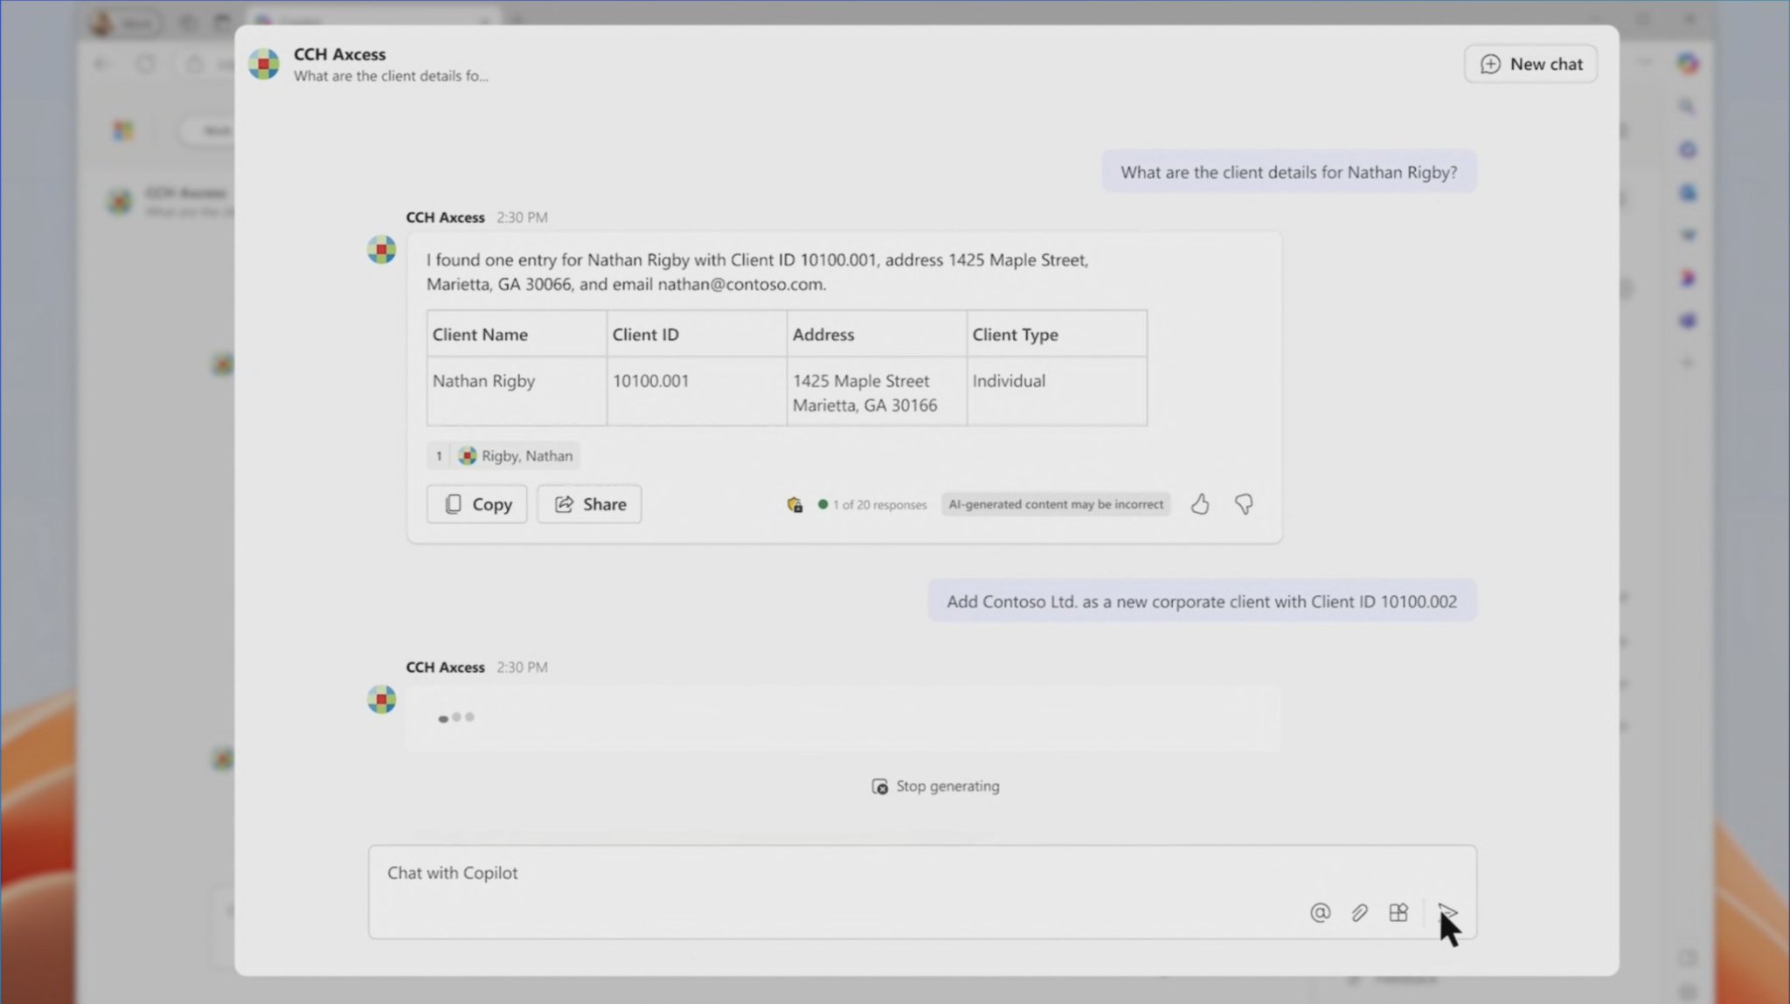Click the 1 of 20 responses indicator
The height and width of the screenshot is (1004, 1790).
point(872,504)
